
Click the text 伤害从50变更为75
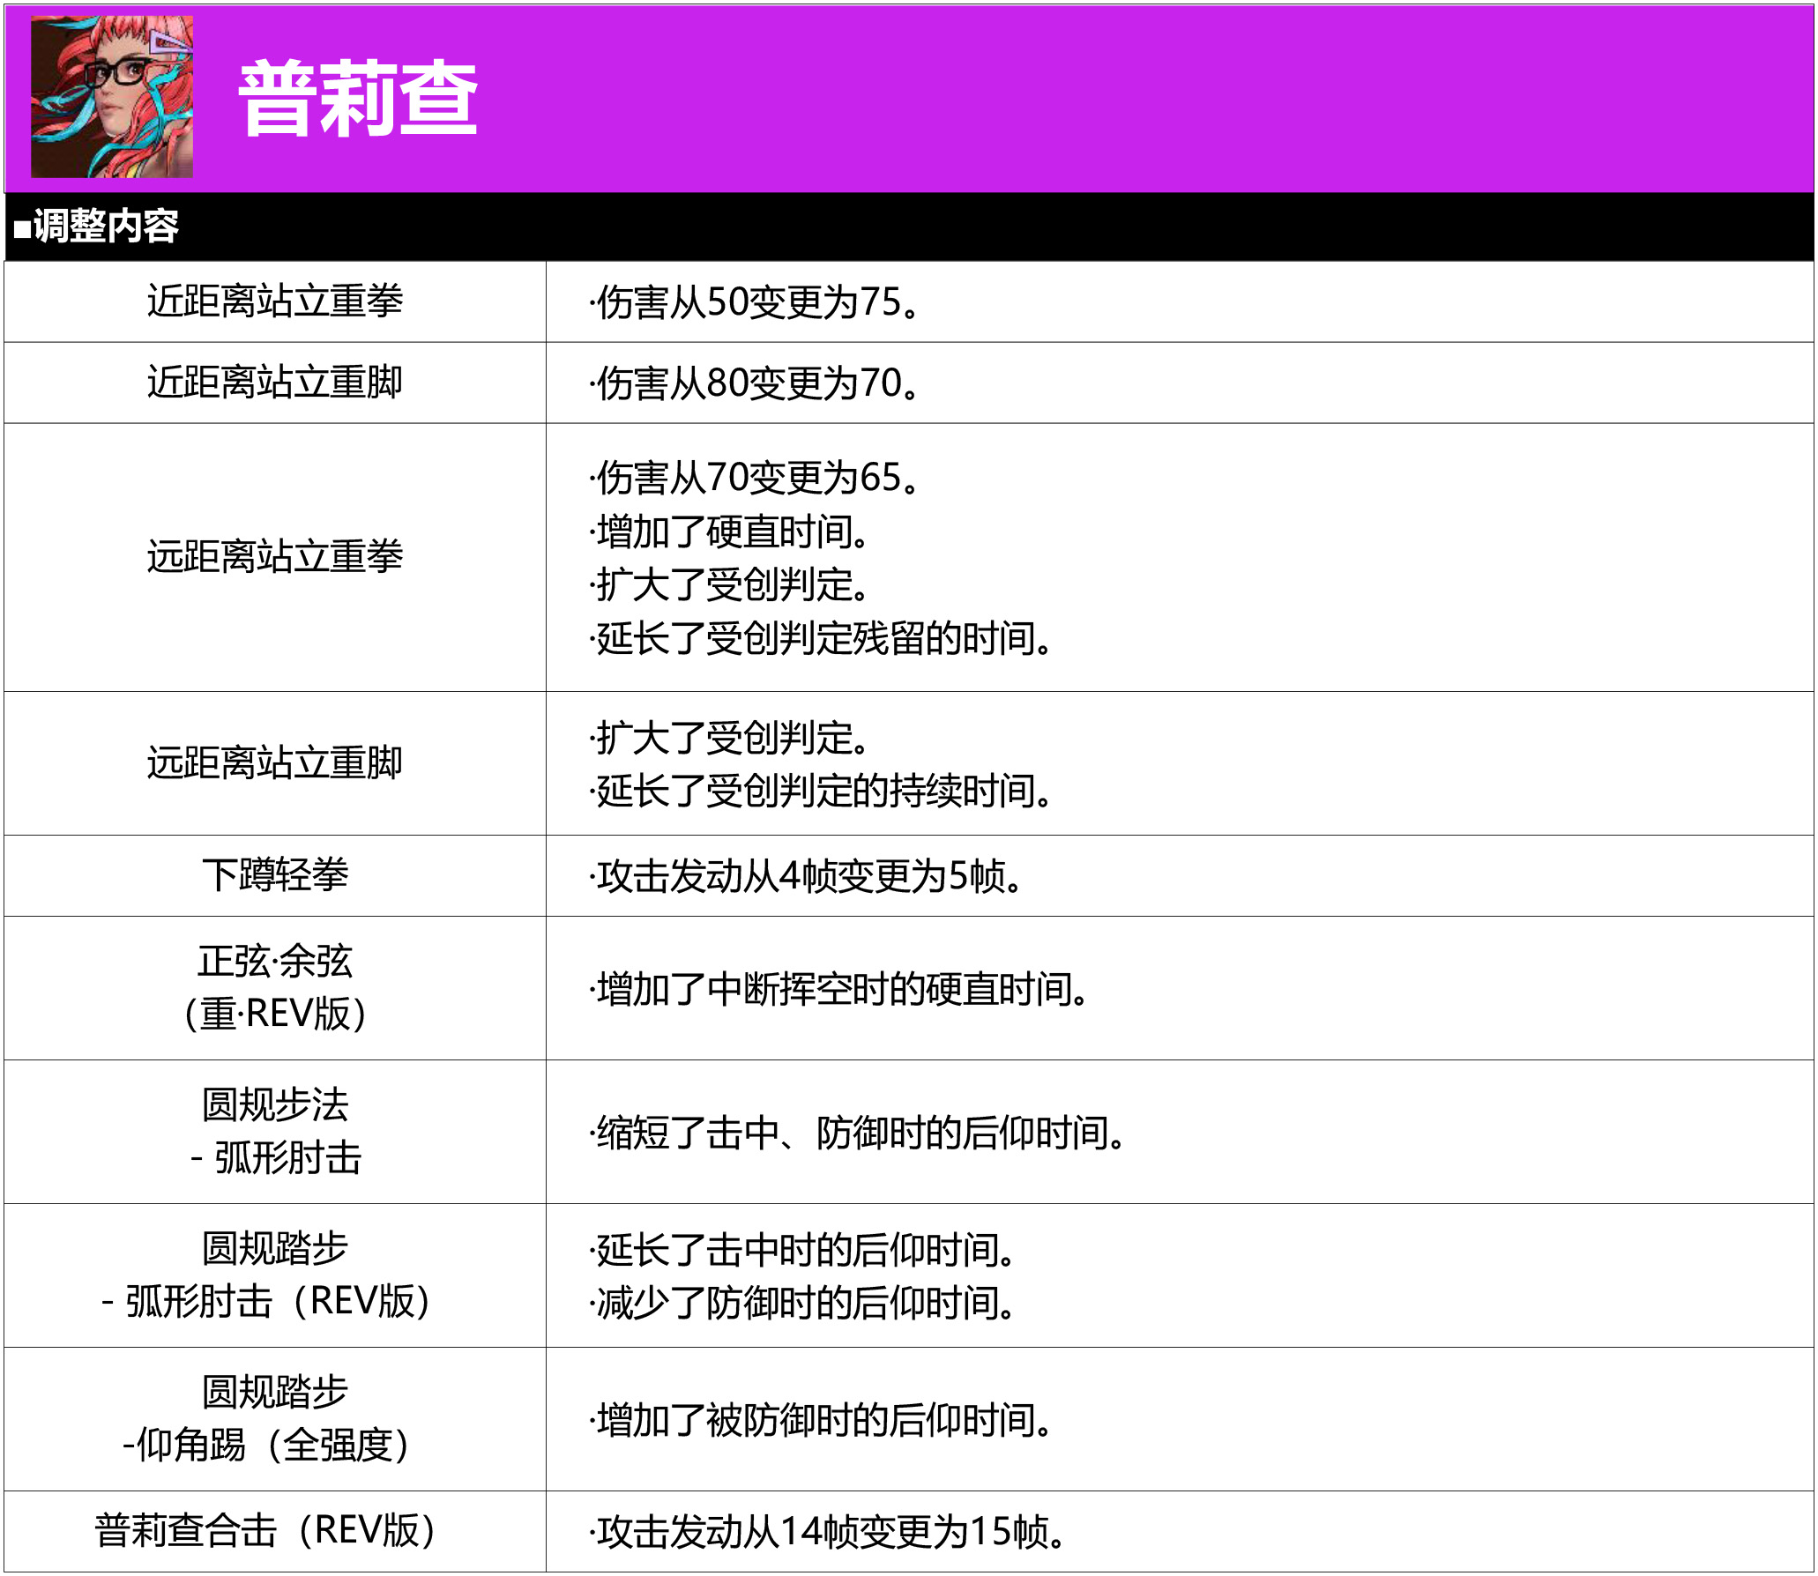pos(755,302)
